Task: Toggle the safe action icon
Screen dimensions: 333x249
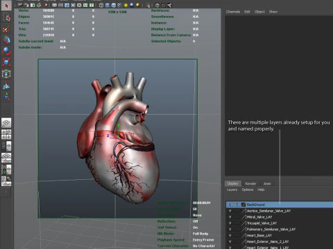Action: coord(85,5)
